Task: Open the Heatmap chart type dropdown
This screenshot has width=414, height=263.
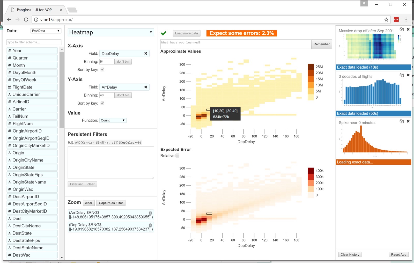Action: pos(111,32)
